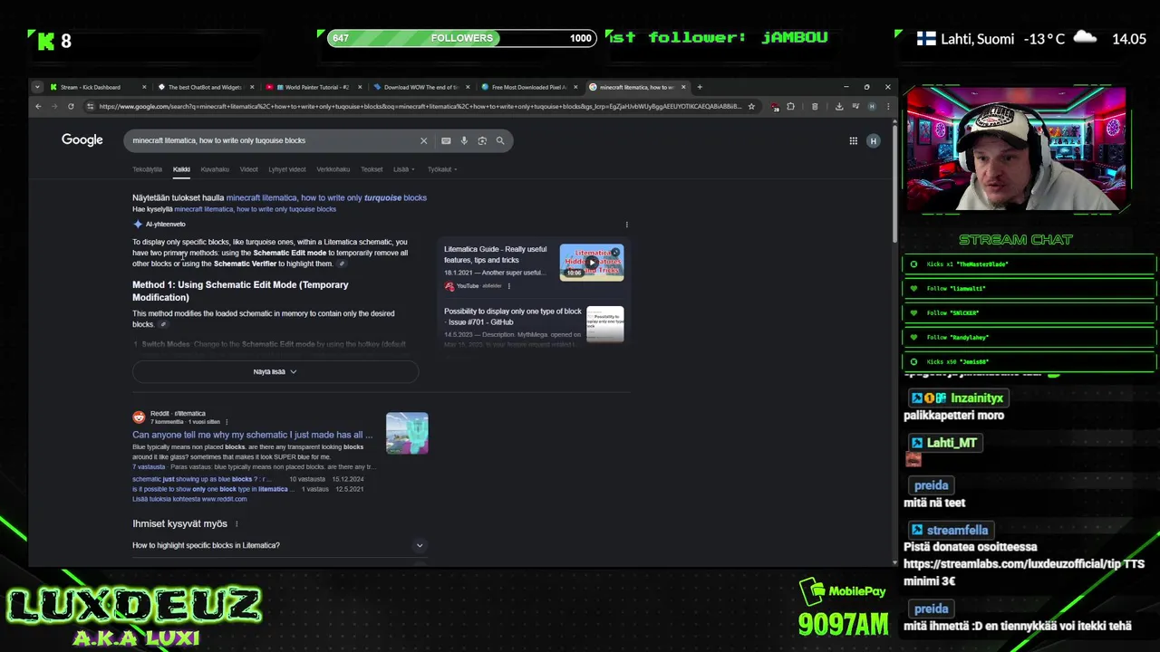
Task: Click the 'Inzainityx' chat username
Action: (x=977, y=398)
